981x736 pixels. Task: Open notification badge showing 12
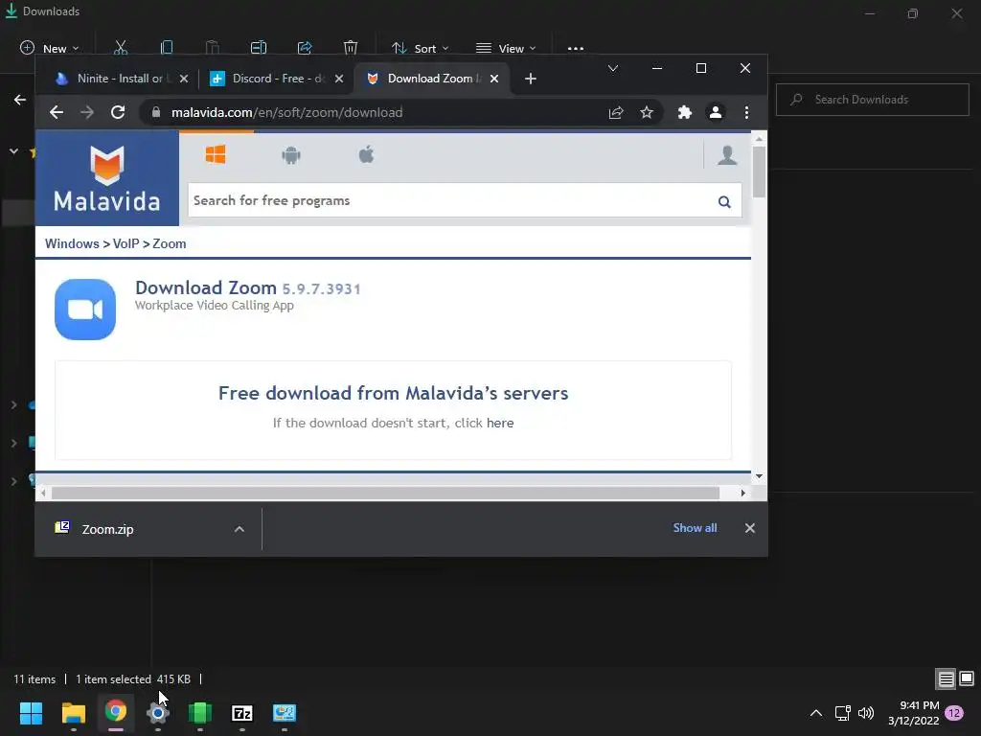click(954, 713)
